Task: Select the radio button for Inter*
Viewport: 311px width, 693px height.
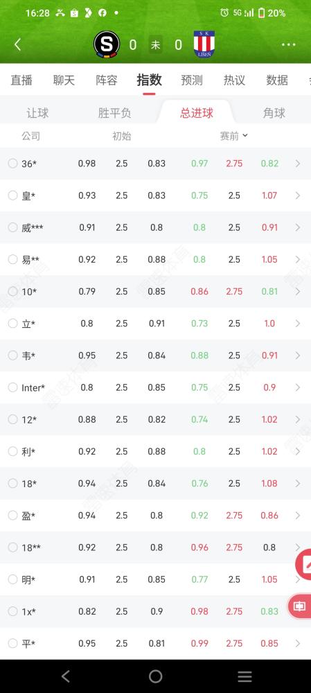Action: pyautogui.click(x=12, y=387)
